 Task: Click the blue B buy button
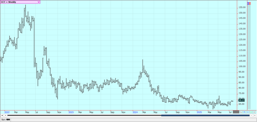(x=248, y=3)
